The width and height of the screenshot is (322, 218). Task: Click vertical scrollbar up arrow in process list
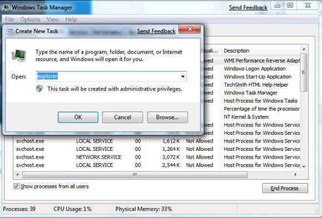304,49
